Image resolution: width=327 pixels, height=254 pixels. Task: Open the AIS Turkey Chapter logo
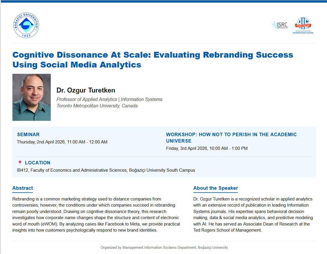tap(303, 25)
